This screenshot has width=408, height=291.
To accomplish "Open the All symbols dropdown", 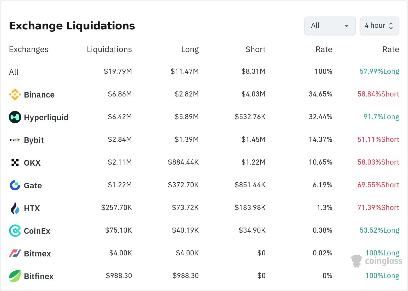I will 330,26.
